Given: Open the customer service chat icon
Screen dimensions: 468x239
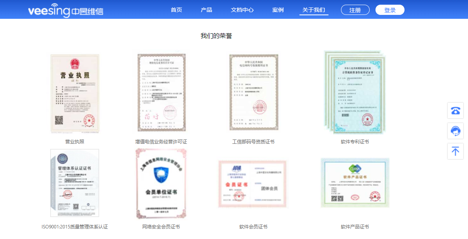Looking at the screenshot, I should tap(455, 131).
